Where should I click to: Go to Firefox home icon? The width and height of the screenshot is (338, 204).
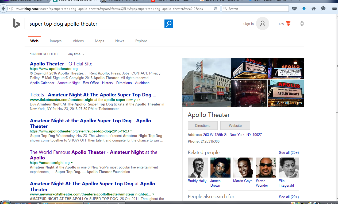click(314, 9)
